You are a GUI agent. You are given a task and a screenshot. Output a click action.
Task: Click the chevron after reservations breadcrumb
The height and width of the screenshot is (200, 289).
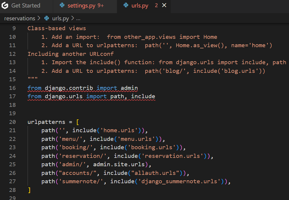tap(39, 18)
